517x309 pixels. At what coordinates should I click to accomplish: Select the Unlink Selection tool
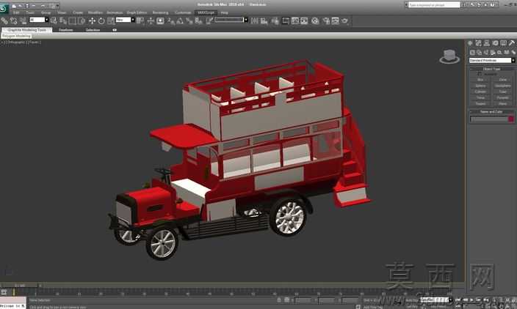pyautogui.click(x=13, y=21)
